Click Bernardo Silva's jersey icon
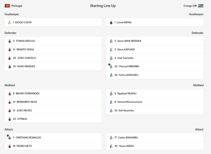The width and height of the screenshot is (211, 154). [10, 102]
